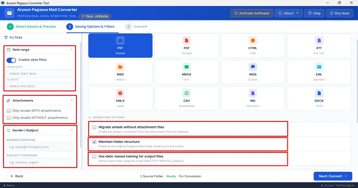Screen dimensions: 358x188
Task: Uncheck Maintain folder structure
Action: [94, 142]
